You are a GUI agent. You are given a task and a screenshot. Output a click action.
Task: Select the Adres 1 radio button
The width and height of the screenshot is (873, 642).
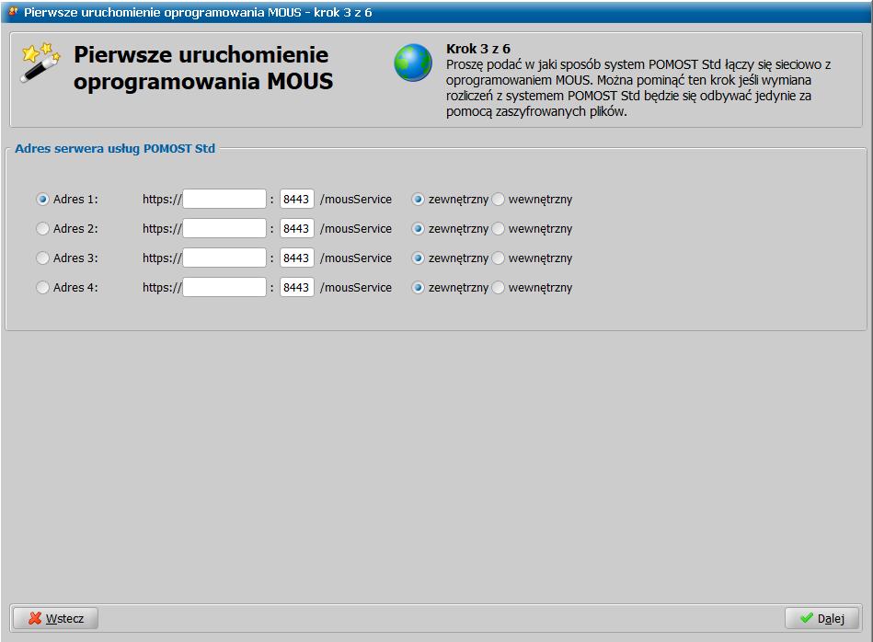pyautogui.click(x=43, y=200)
